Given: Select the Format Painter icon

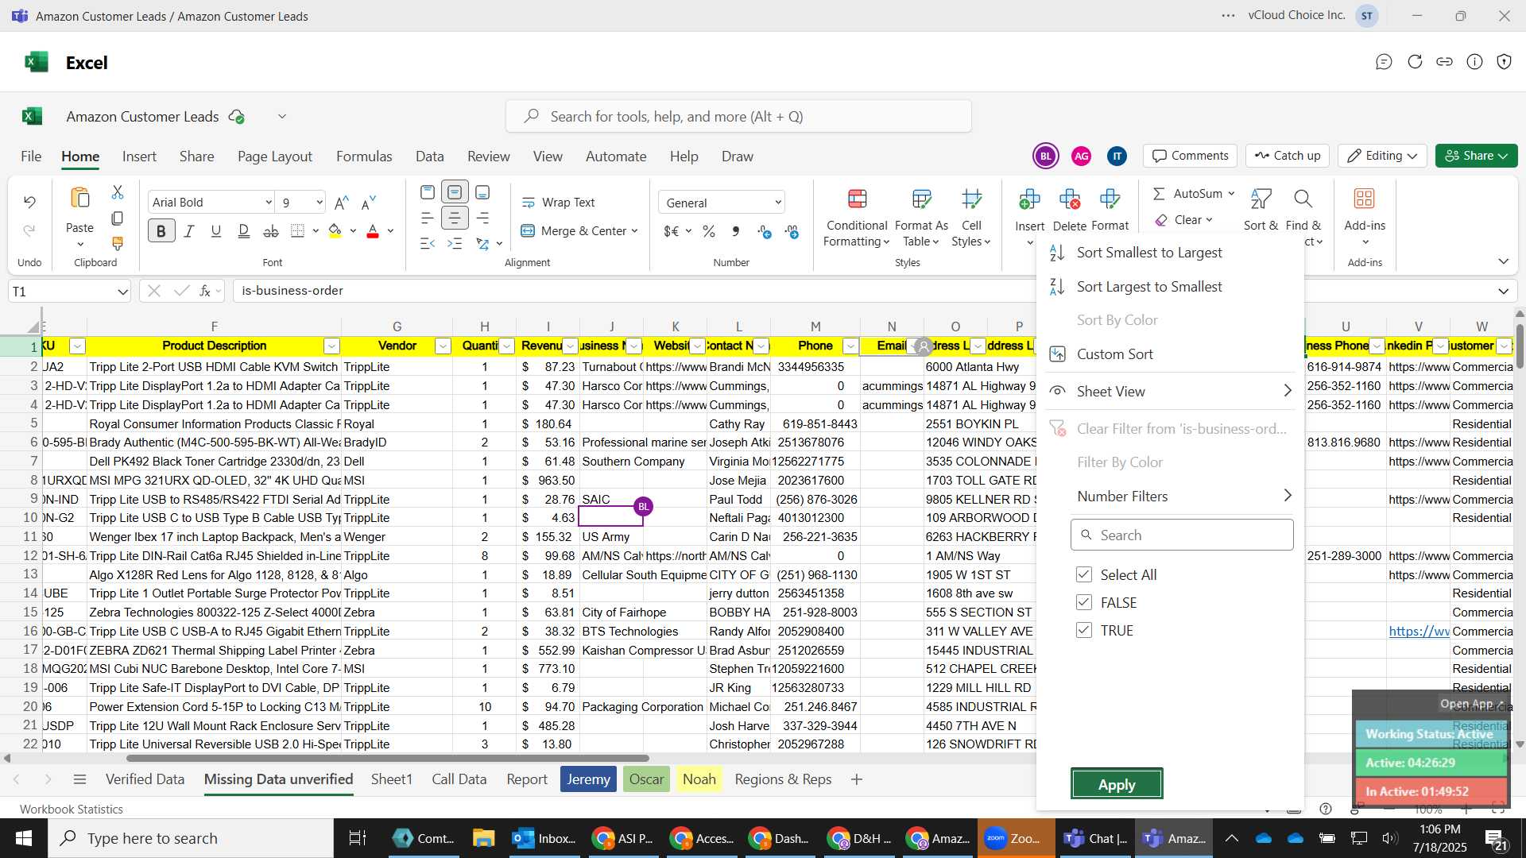Looking at the screenshot, I should pos(118,243).
